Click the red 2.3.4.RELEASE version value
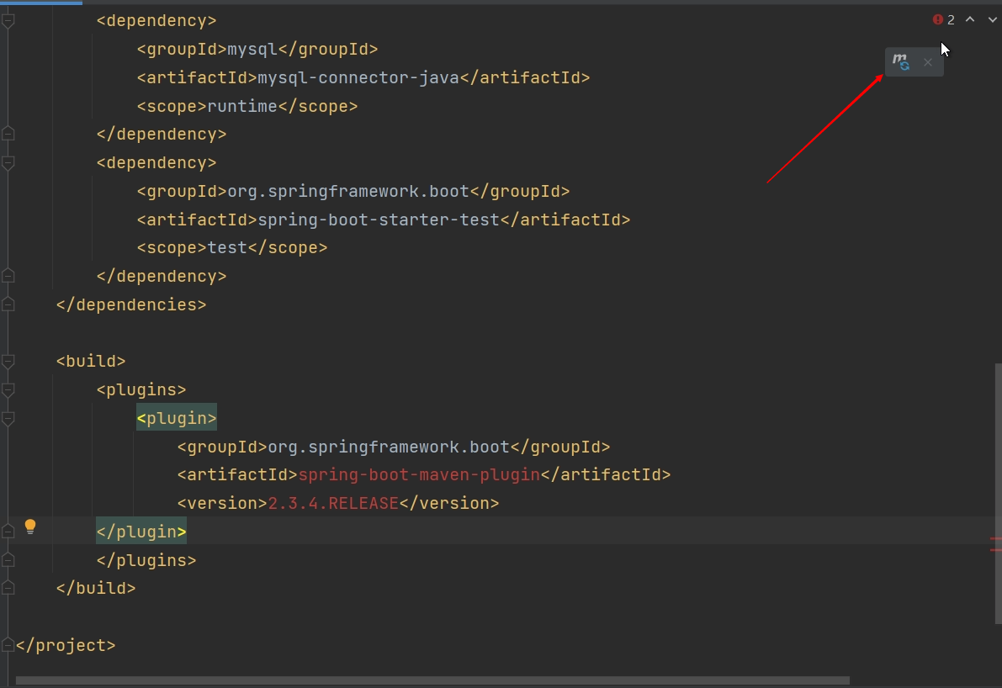 point(333,503)
